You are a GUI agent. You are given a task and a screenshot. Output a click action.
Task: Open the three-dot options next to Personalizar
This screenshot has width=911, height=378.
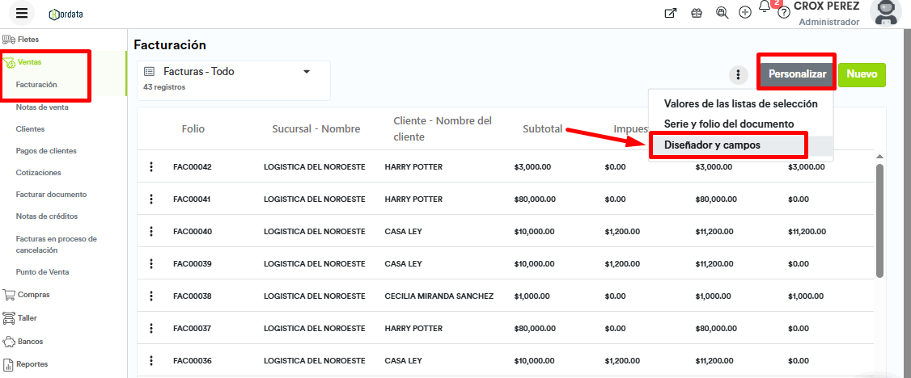point(738,75)
